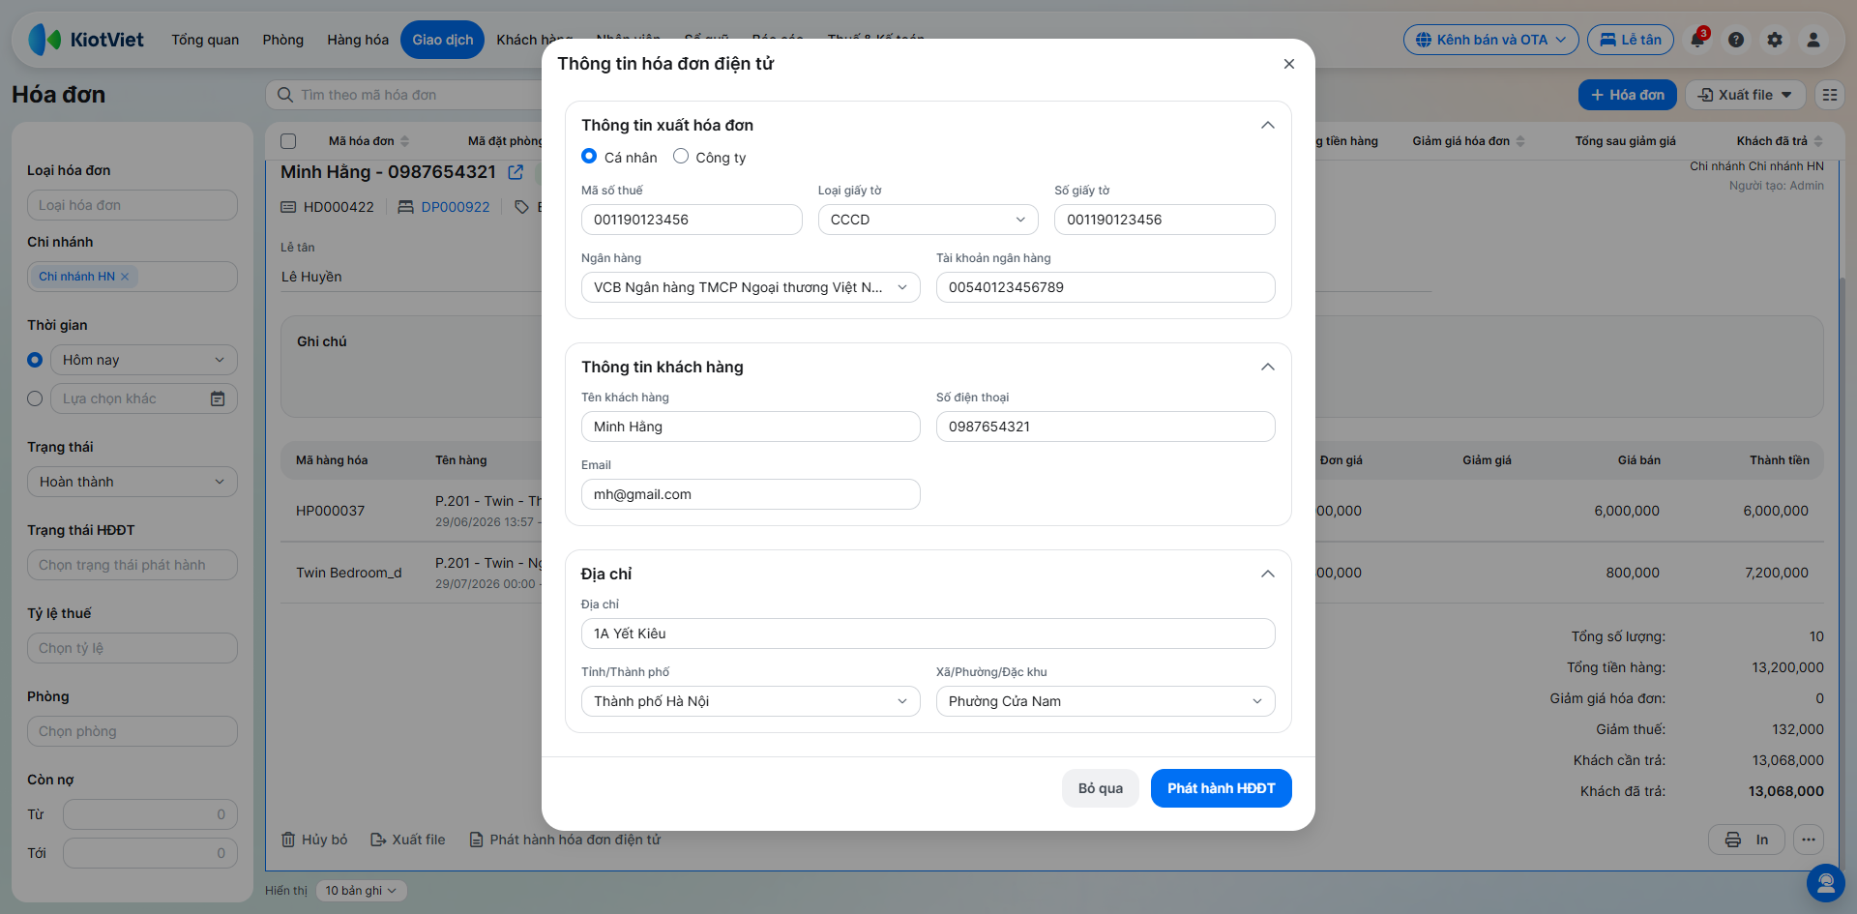This screenshot has width=1857, height=914.
Task: Tick the select-all invoices checkbox
Action: (x=288, y=141)
